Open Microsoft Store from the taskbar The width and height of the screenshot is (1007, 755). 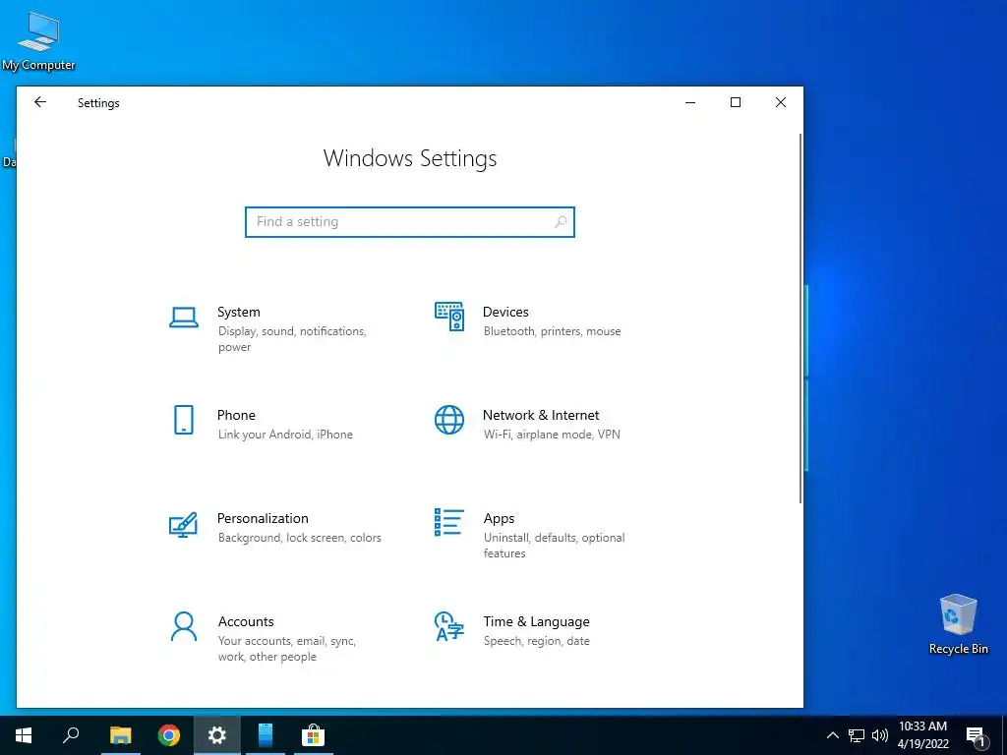click(314, 735)
